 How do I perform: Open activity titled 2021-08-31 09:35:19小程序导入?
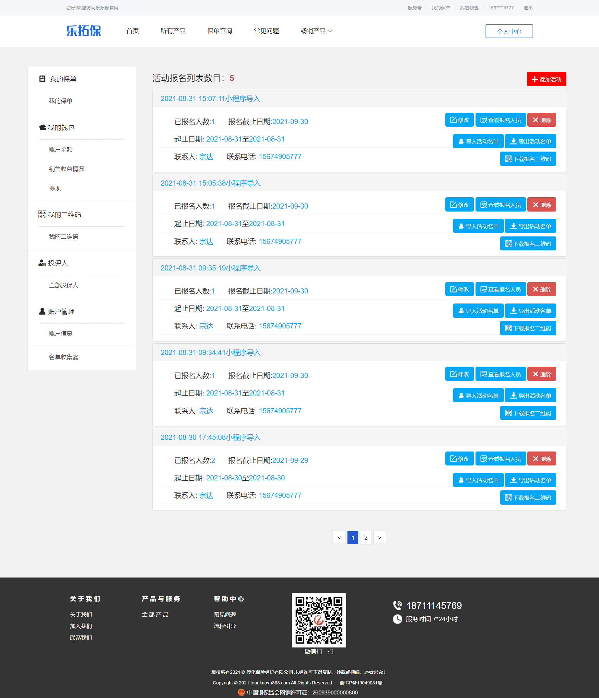click(x=210, y=268)
